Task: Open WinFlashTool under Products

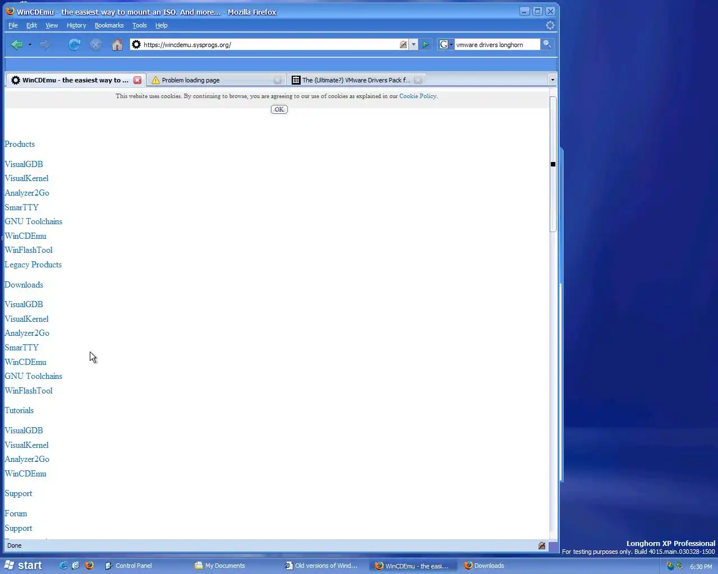Action: click(x=29, y=250)
